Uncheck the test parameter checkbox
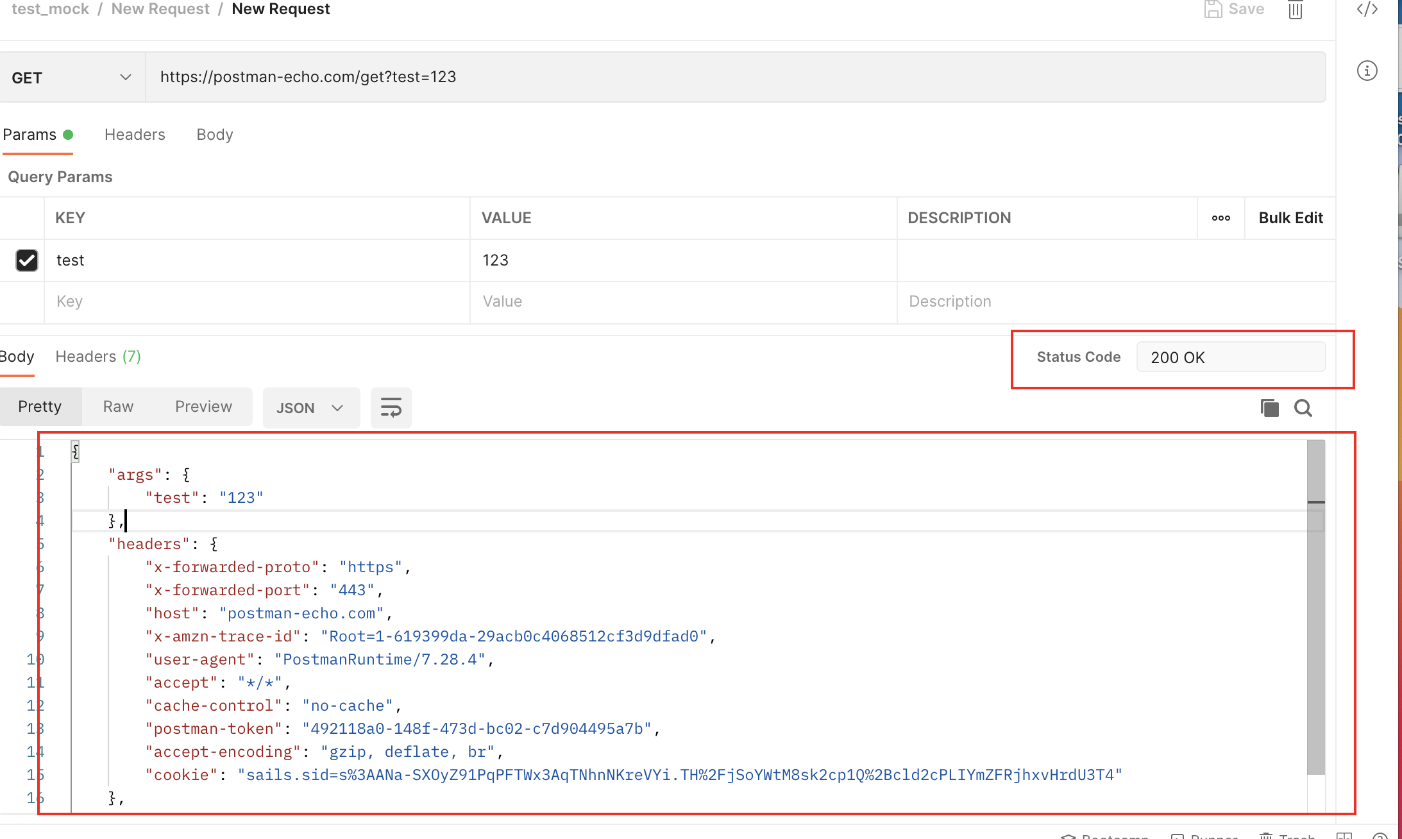The width and height of the screenshot is (1402, 839). tap(27, 260)
